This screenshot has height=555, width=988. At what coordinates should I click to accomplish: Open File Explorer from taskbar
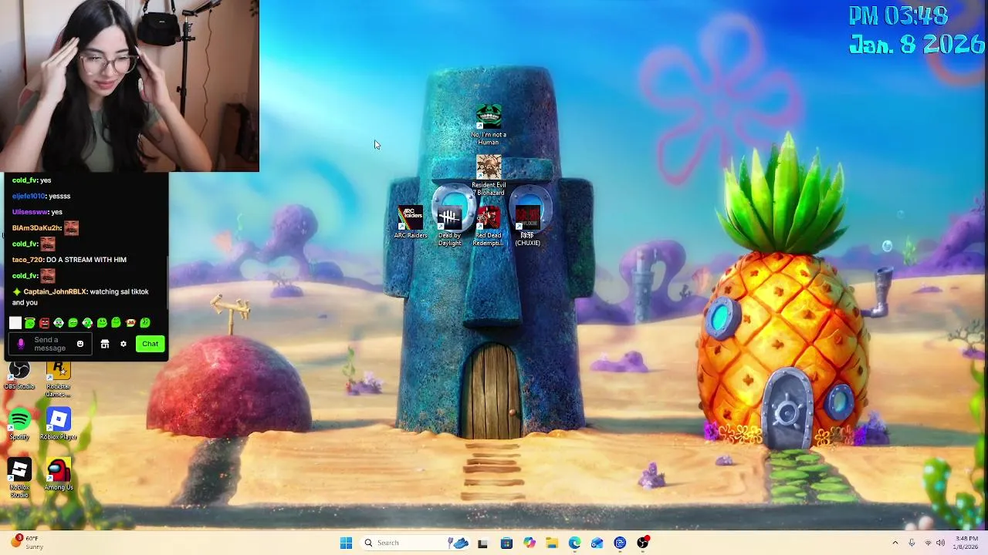tap(552, 543)
